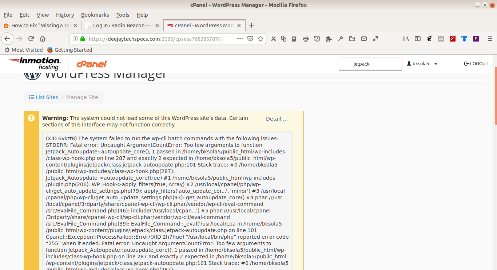The width and height of the screenshot is (497, 270).
Task: Go to the Firefox home page
Action: point(43,39)
